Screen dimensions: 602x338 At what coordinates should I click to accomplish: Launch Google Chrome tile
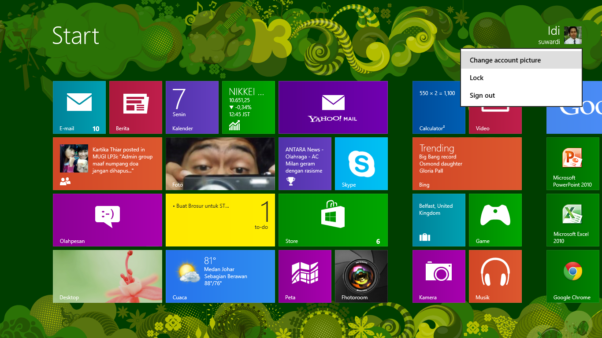(x=573, y=276)
